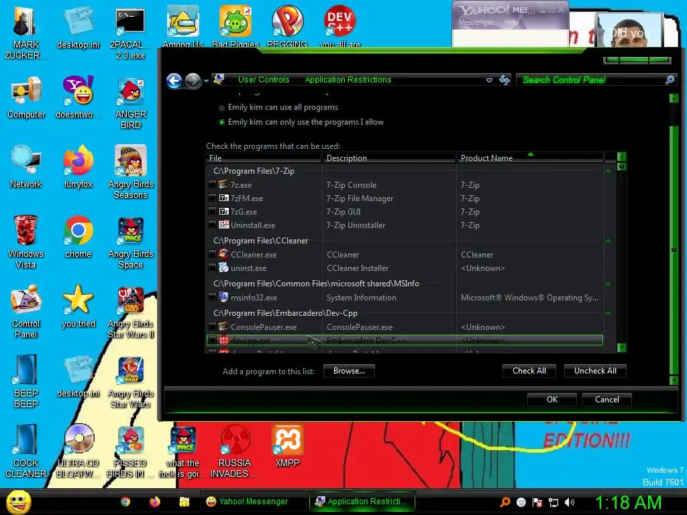Image resolution: width=687 pixels, height=515 pixels.
Task: Sort by Description column header
Action: (x=389, y=158)
